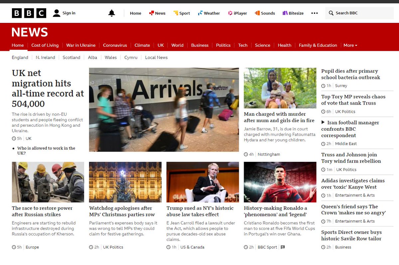Open 'Watchdog apologises' headline
The width and height of the screenshot is (399, 265).
pos(122,211)
